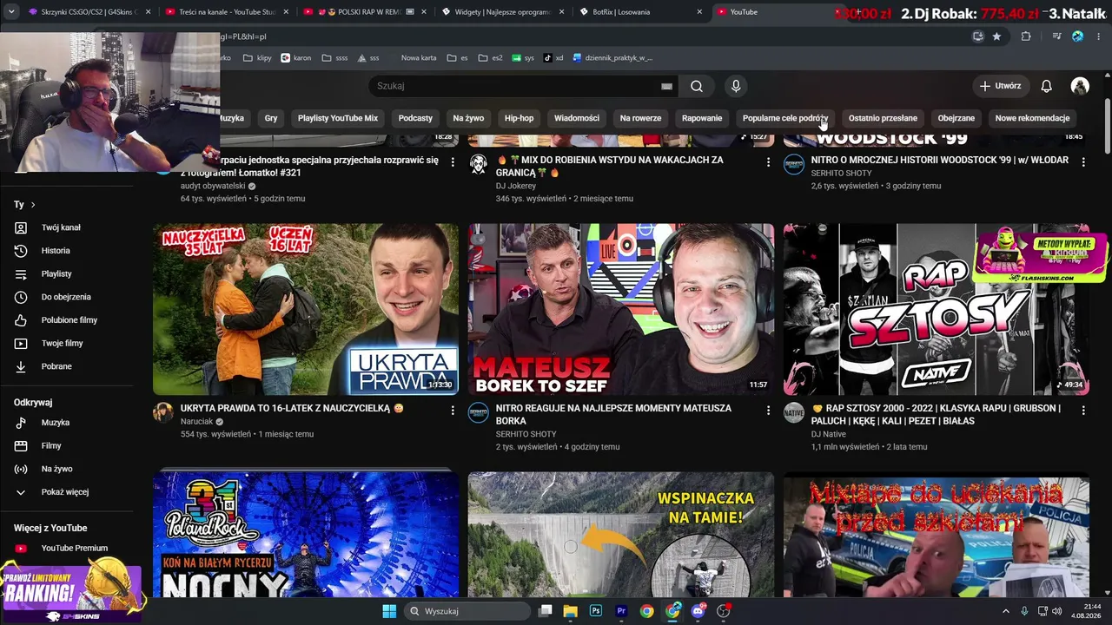Select the Nowe rekomendacje filter chip
The height and width of the screenshot is (625, 1112).
click(1032, 118)
